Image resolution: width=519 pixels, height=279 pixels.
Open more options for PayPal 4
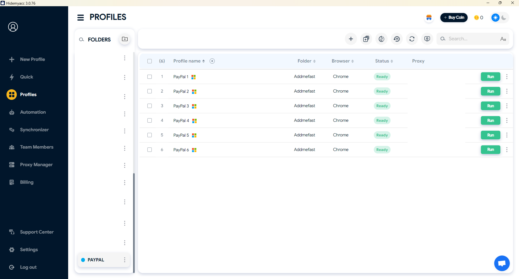[507, 120]
